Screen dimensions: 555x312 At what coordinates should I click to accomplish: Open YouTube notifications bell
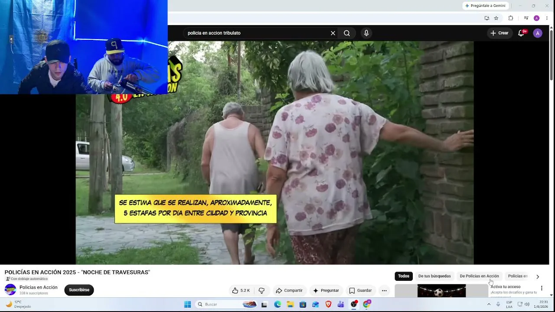coord(522,33)
